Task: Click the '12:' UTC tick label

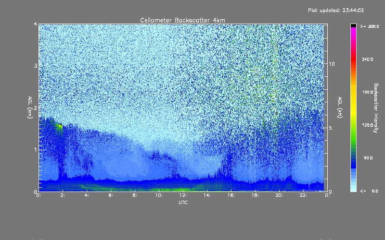Action: 183,195
